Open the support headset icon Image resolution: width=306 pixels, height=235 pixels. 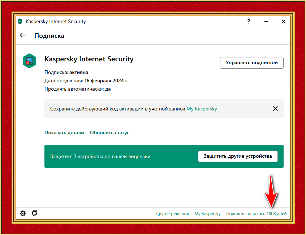(x=35, y=213)
